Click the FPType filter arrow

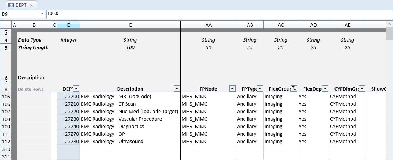click(x=260, y=89)
